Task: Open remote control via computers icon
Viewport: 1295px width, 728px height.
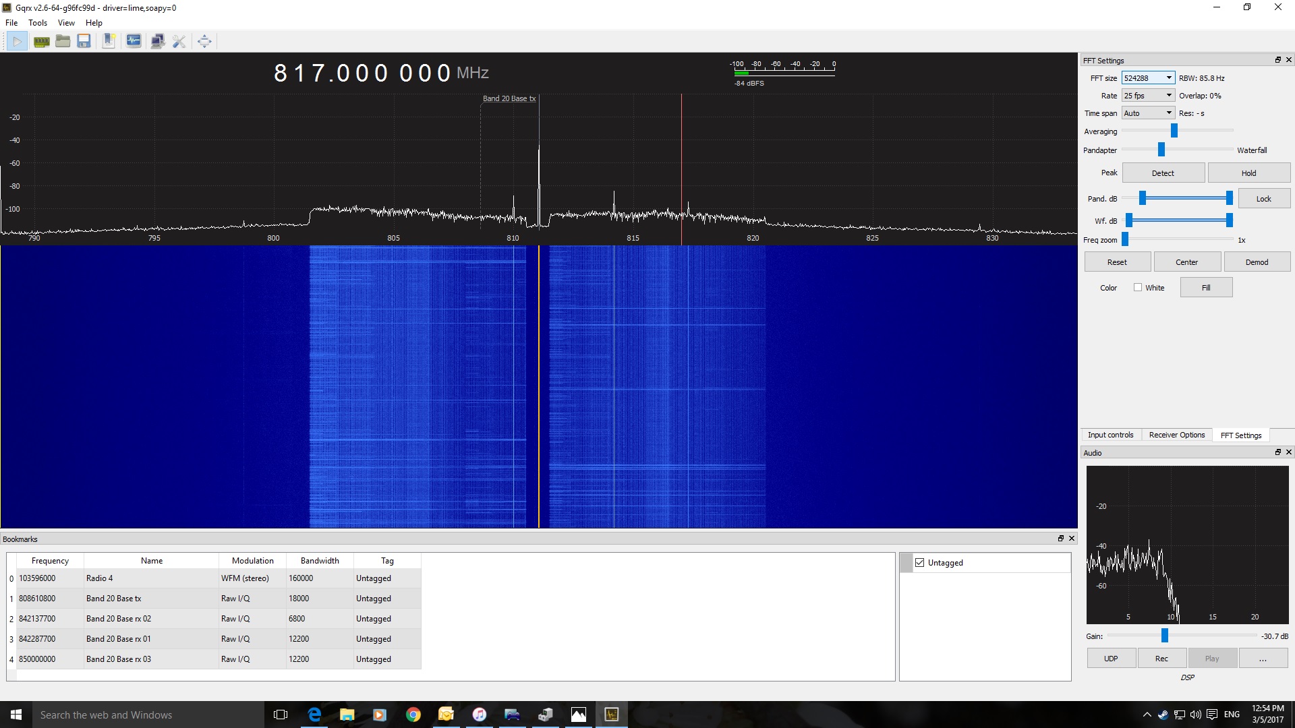Action: pos(157,40)
